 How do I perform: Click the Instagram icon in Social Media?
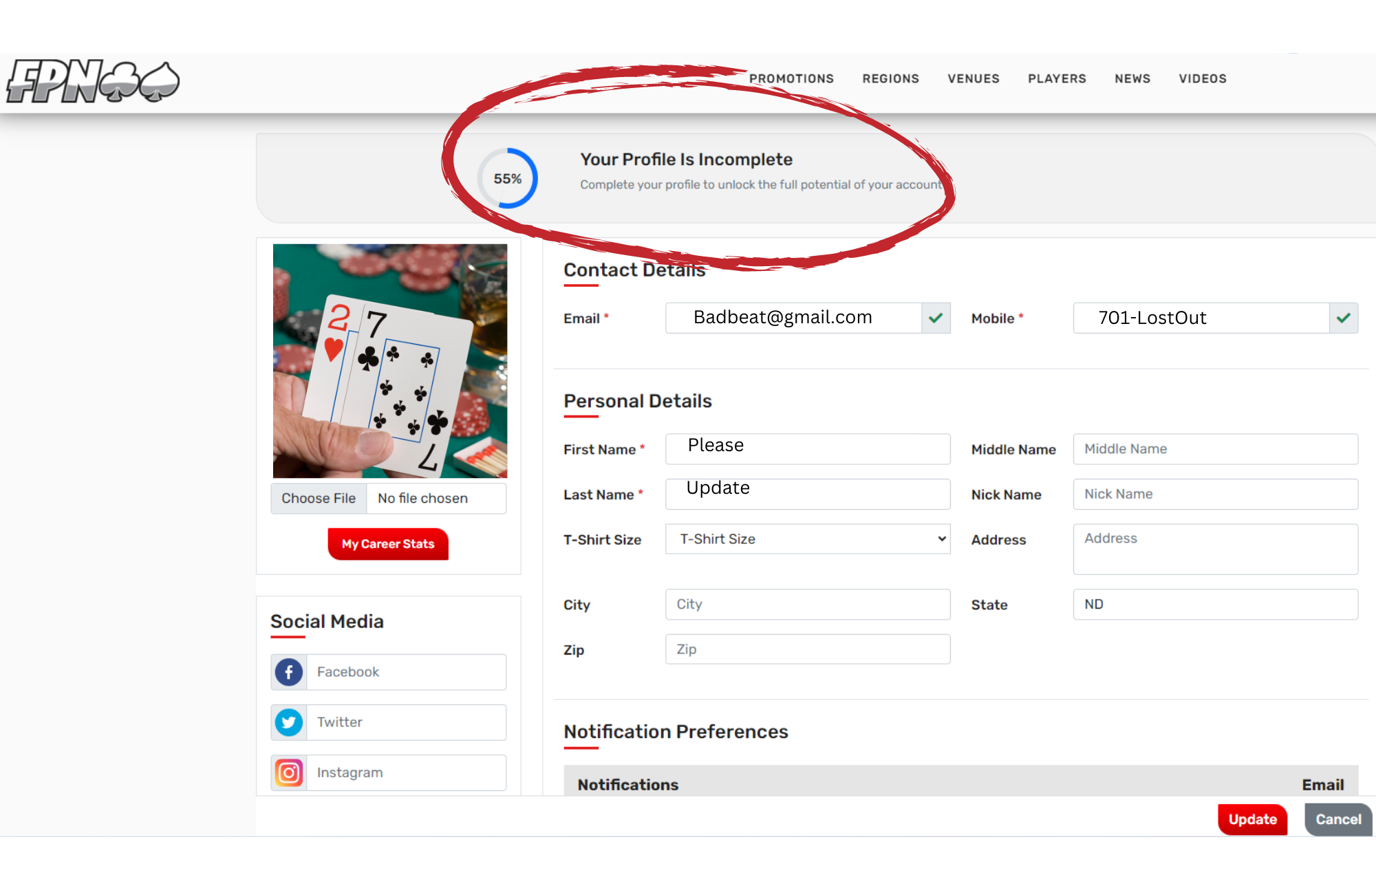pyautogui.click(x=288, y=772)
